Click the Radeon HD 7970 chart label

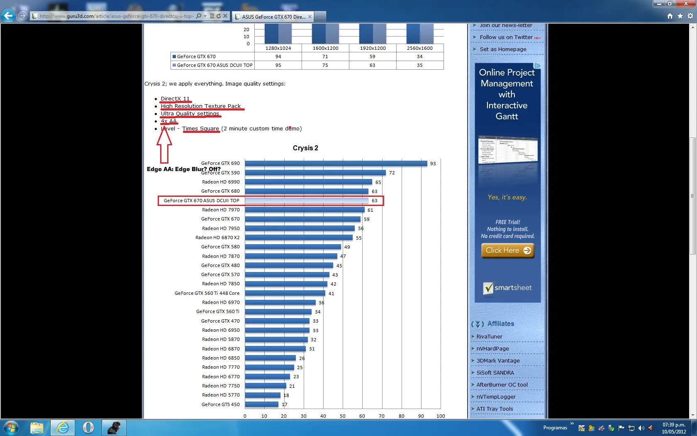click(221, 210)
